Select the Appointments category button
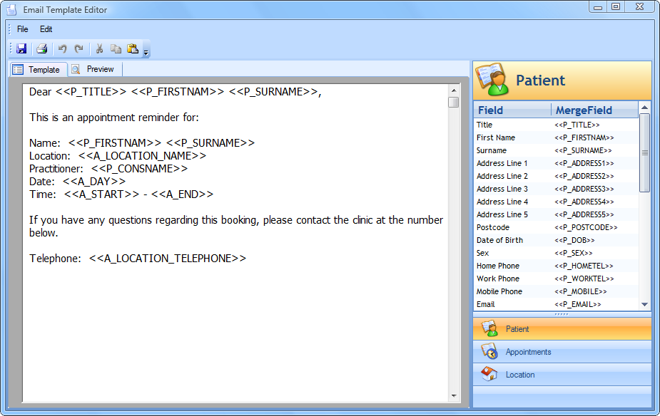Screen dimensions: 660x416 tap(562, 352)
